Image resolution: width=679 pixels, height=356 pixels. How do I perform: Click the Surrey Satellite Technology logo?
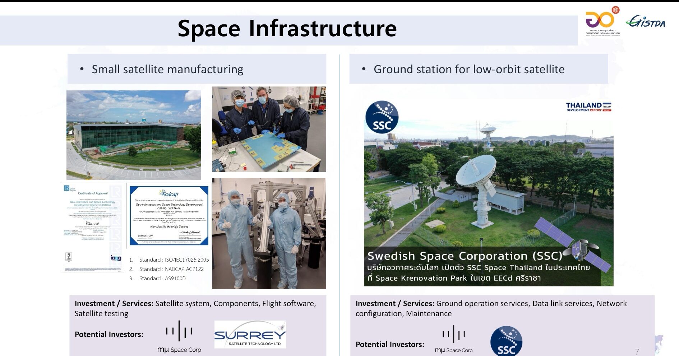[250, 334]
